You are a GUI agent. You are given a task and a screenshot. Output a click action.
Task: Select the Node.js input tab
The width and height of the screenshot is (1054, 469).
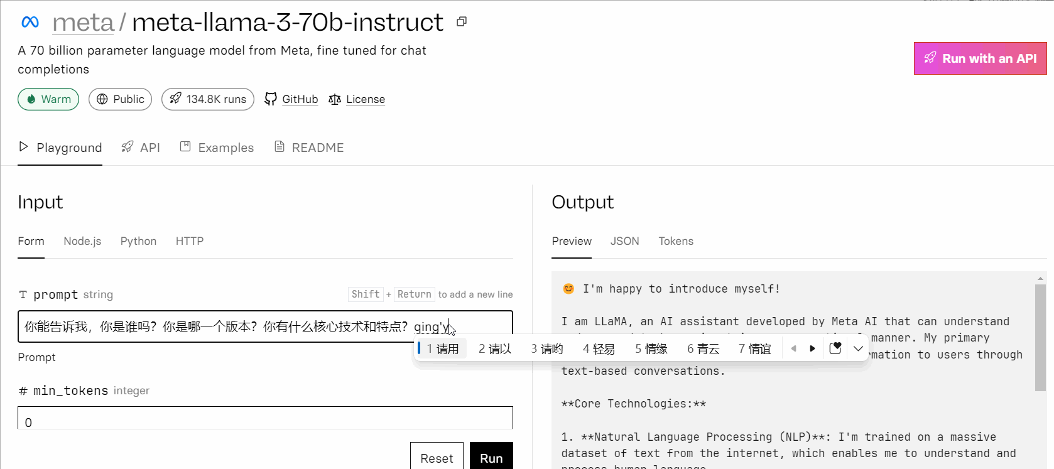point(82,241)
